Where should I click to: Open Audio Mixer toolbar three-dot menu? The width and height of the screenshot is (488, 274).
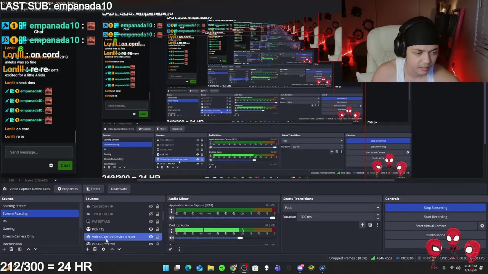(x=179, y=249)
